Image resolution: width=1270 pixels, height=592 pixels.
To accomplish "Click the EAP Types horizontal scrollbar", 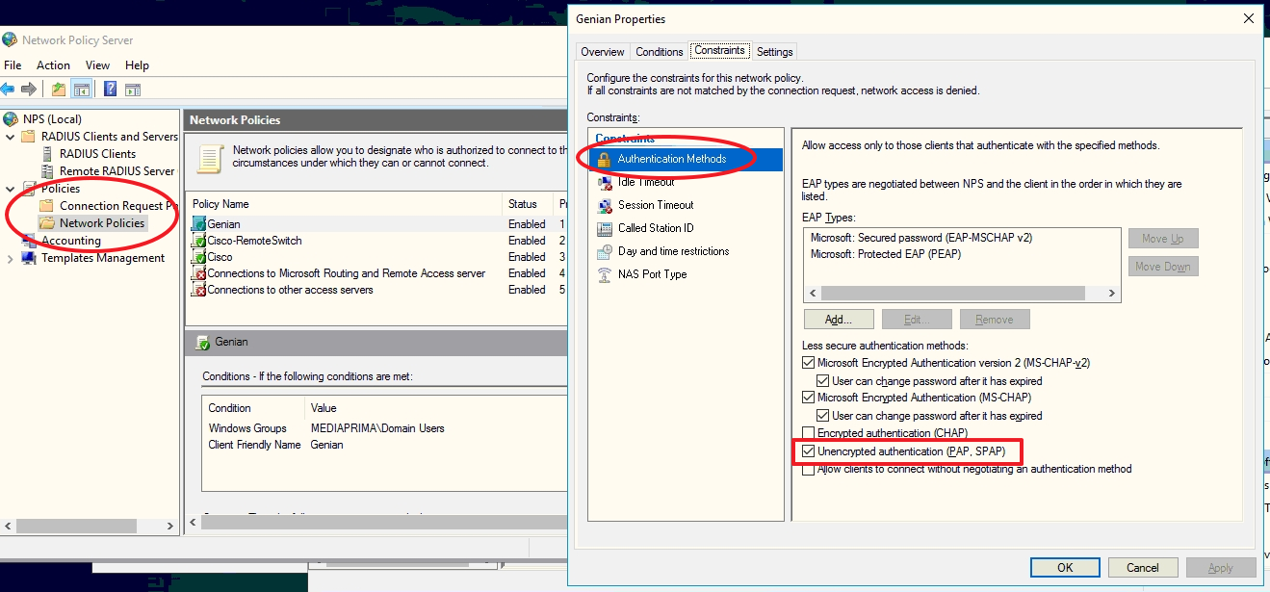I will coord(961,294).
